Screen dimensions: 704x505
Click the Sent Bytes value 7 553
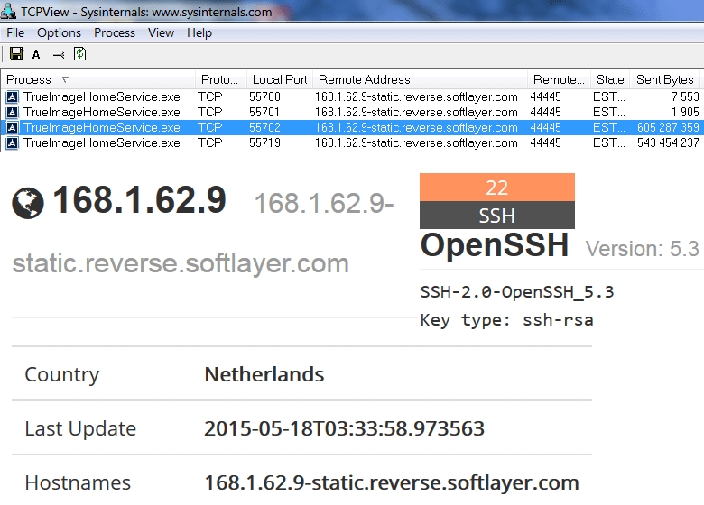tap(685, 96)
